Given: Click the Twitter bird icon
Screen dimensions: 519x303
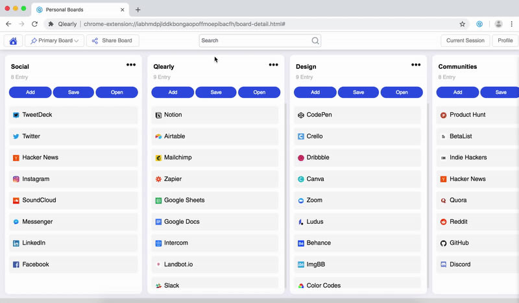Looking at the screenshot, I should click(x=16, y=136).
